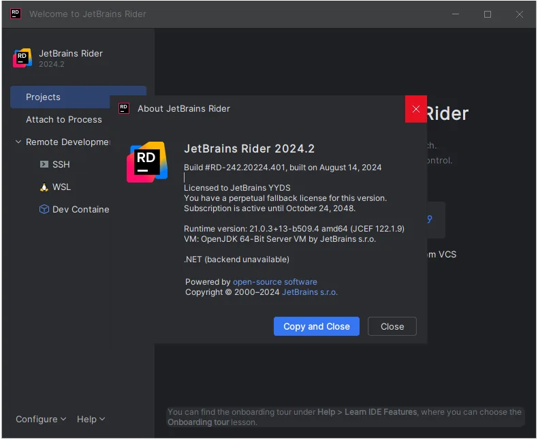Screen dimensions: 538x440
Task: Click the WSL penguin icon
Action: tap(44, 187)
